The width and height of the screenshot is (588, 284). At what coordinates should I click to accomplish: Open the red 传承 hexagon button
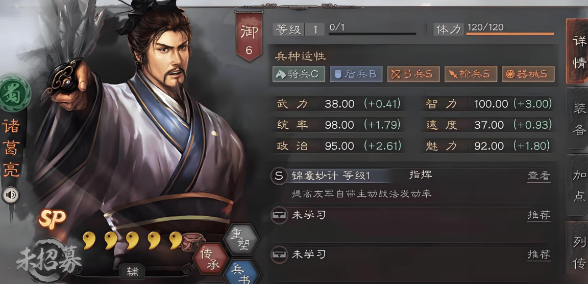coord(210,259)
